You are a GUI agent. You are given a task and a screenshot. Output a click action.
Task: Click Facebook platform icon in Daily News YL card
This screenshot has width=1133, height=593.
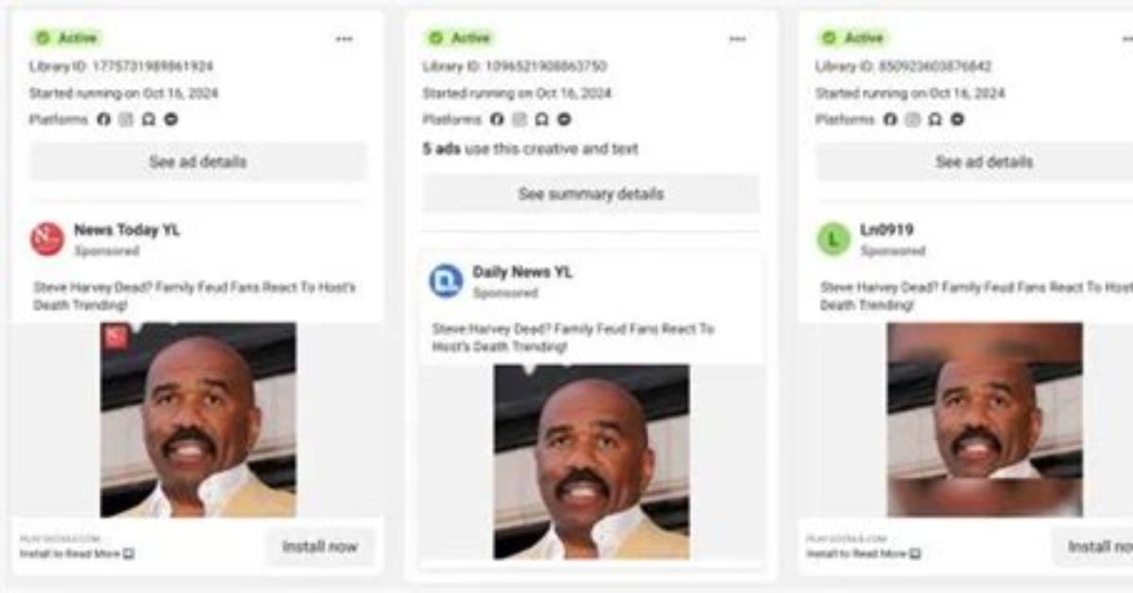point(498,120)
